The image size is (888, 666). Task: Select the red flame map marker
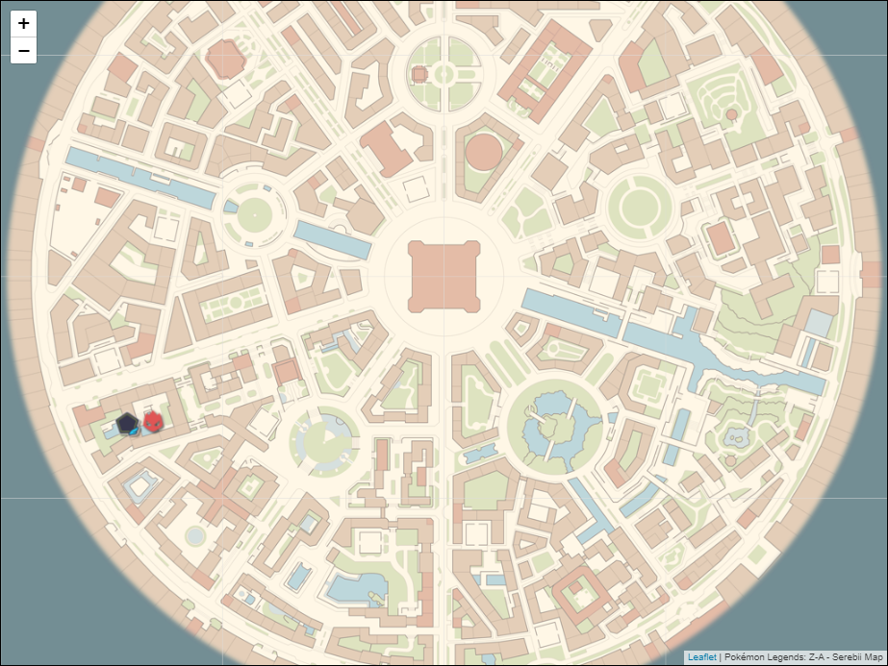tap(154, 421)
